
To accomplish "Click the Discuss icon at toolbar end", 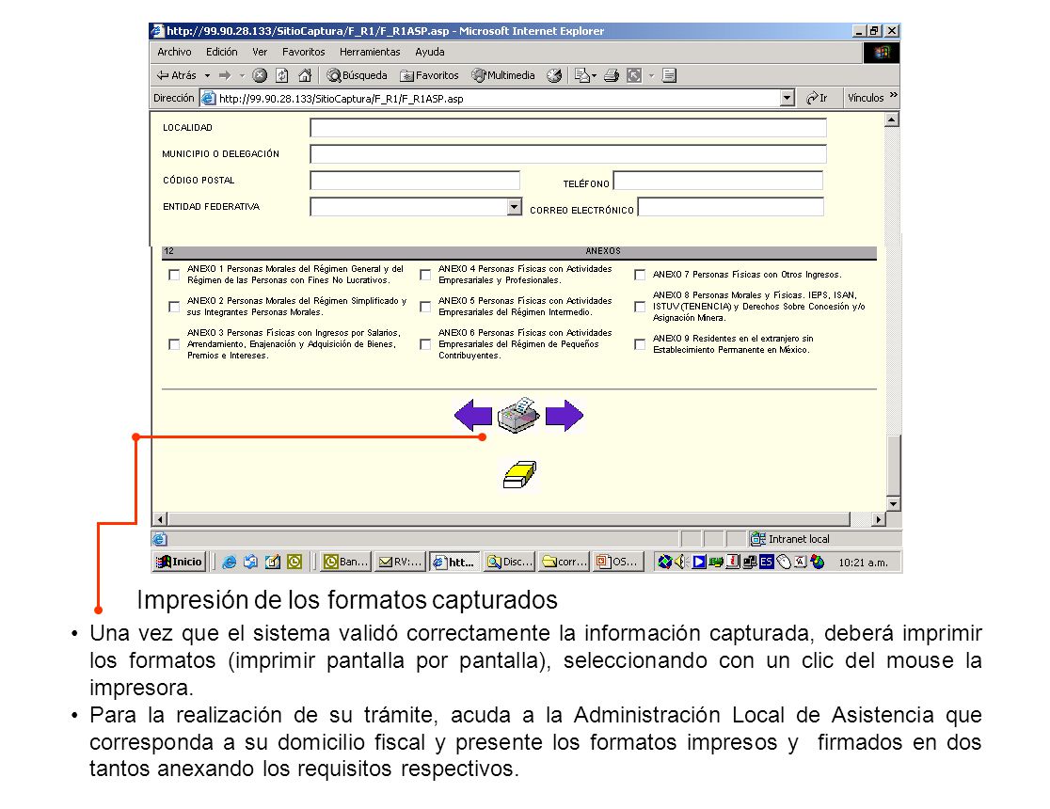I will [669, 75].
